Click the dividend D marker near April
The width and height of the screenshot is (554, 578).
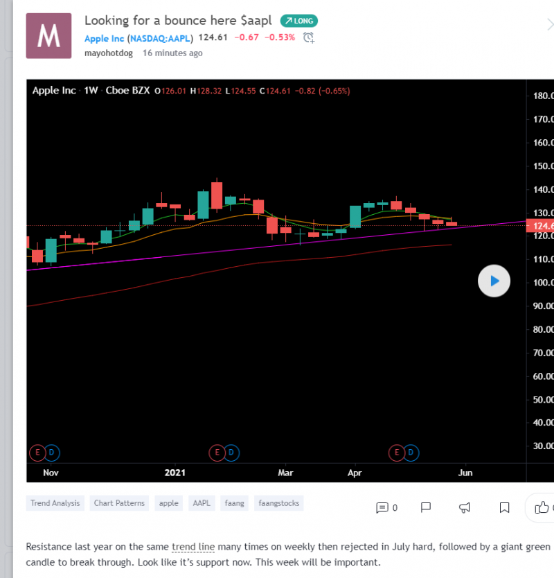click(412, 453)
